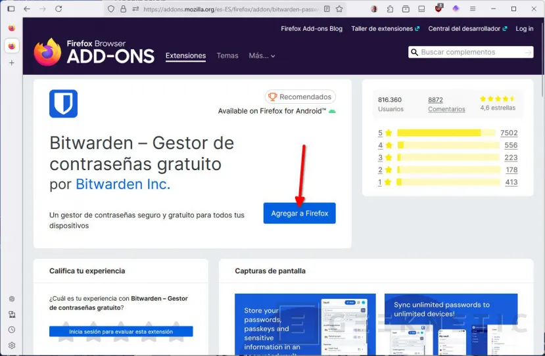This screenshot has width=545, height=356.
Task: Click the Firefox Browser ADD-ONS logo
Action: coord(94,52)
